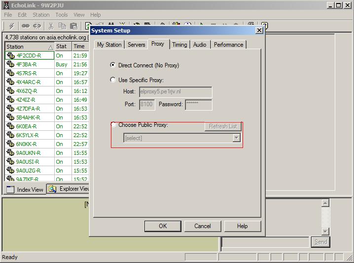Click the repeater icon beside 6N0KK-R
This screenshot has width=354, height=263.
point(10,144)
